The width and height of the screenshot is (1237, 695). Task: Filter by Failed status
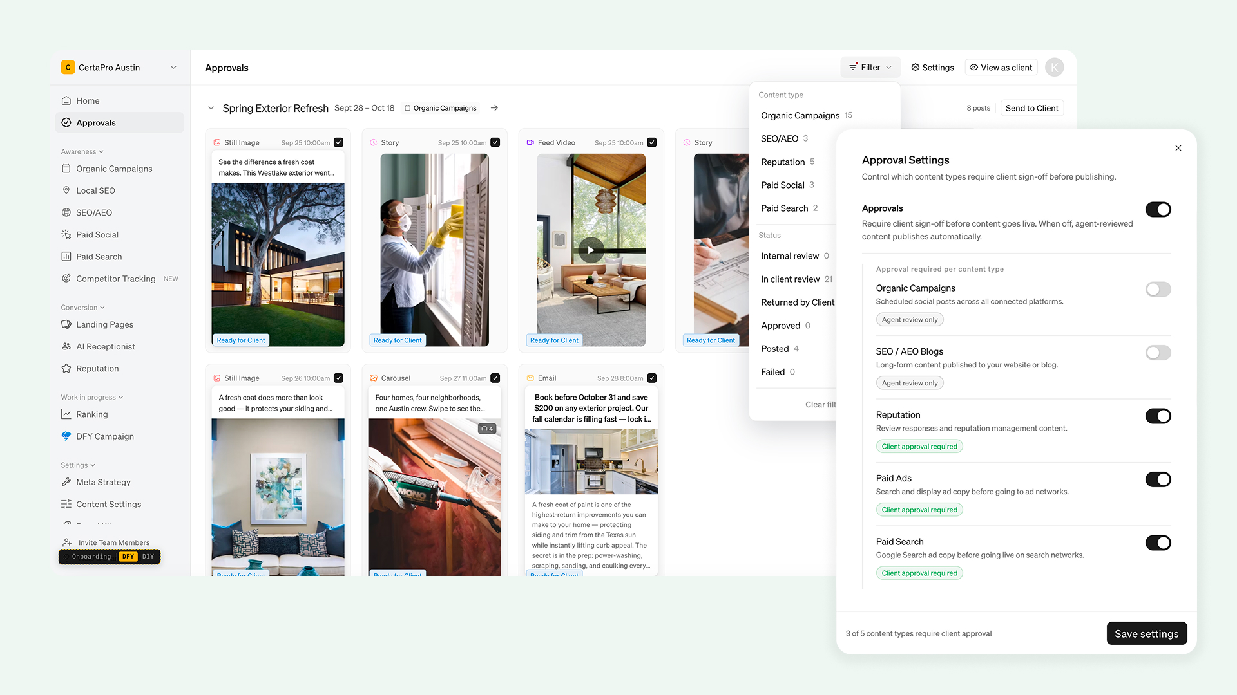pyautogui.click(x=778, y=371)
